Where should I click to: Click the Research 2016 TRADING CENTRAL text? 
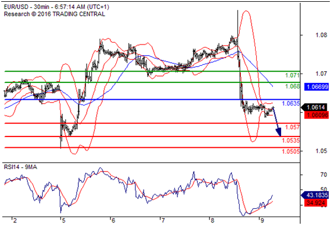tap(55, 14)
